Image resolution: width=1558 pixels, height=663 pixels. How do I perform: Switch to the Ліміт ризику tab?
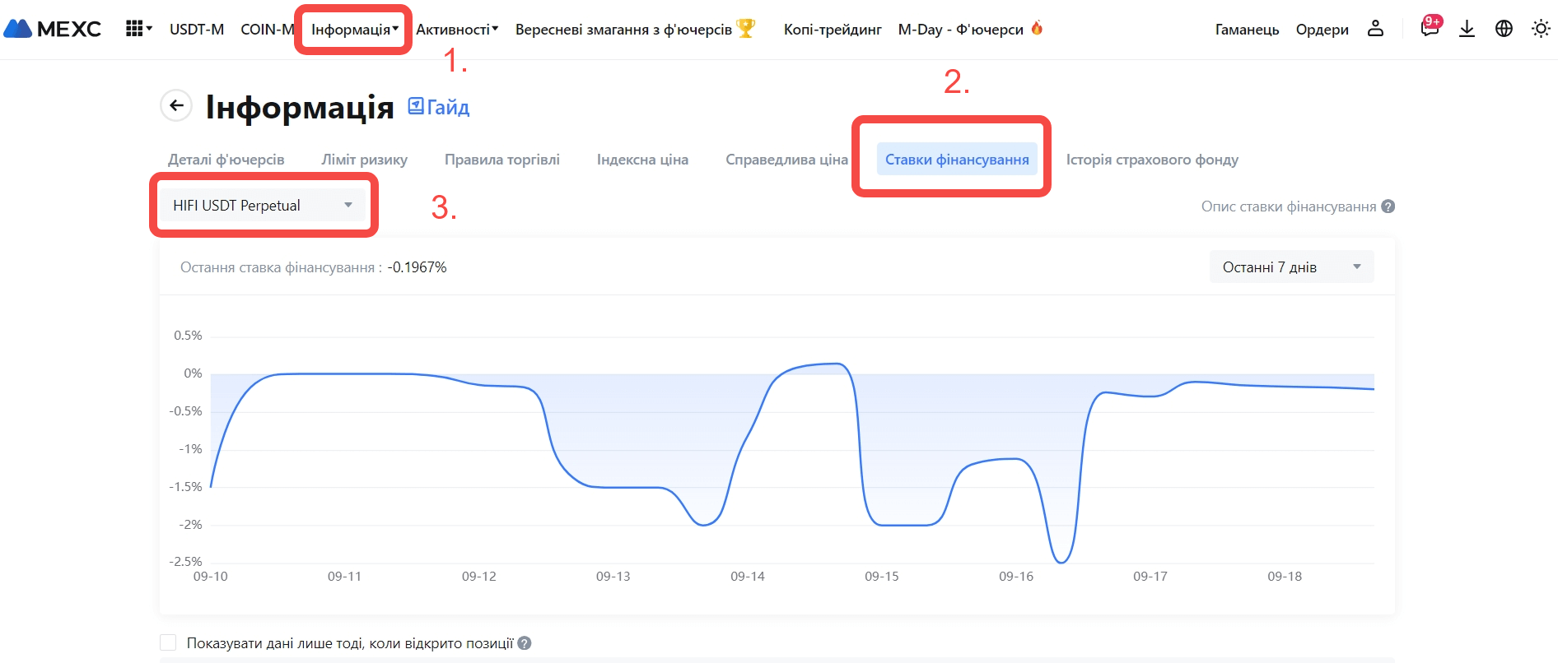(x=364, y=160)
